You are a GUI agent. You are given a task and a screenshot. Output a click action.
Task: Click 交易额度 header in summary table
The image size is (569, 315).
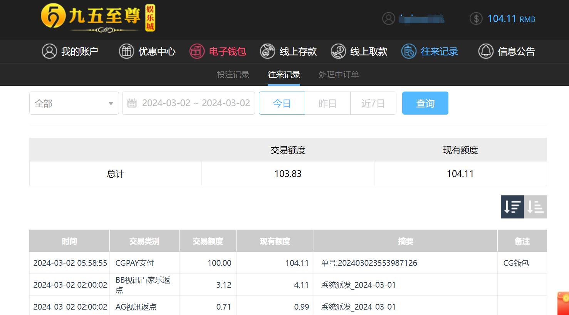coord(288,150)
